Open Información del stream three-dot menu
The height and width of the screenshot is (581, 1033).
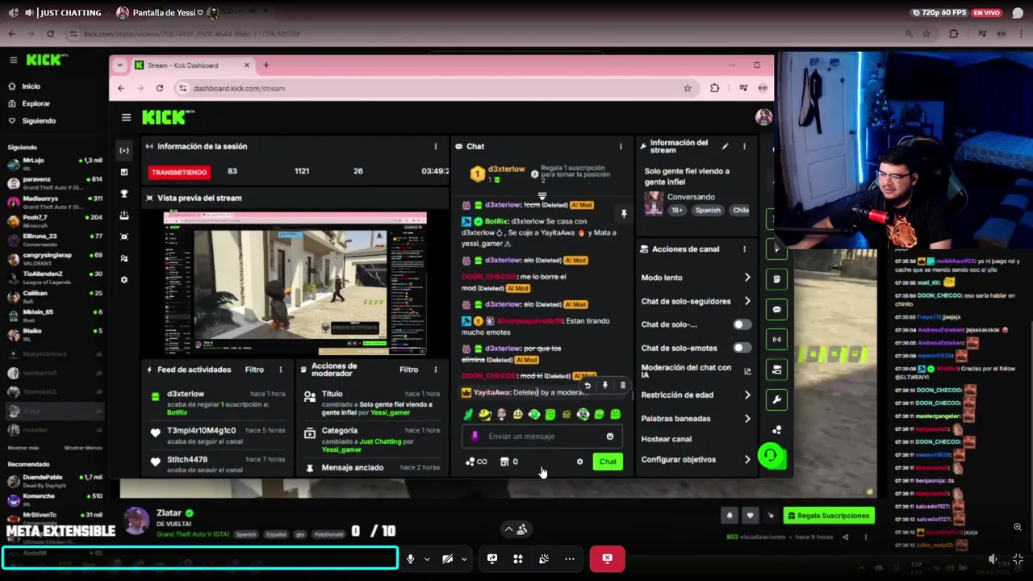(x=744, y=146)
